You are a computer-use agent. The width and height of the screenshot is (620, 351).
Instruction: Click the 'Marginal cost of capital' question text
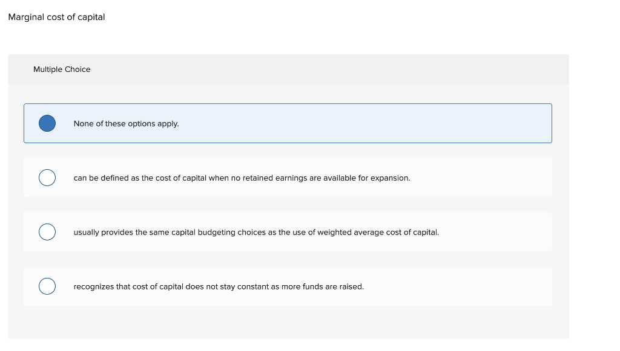pos(56,18)
